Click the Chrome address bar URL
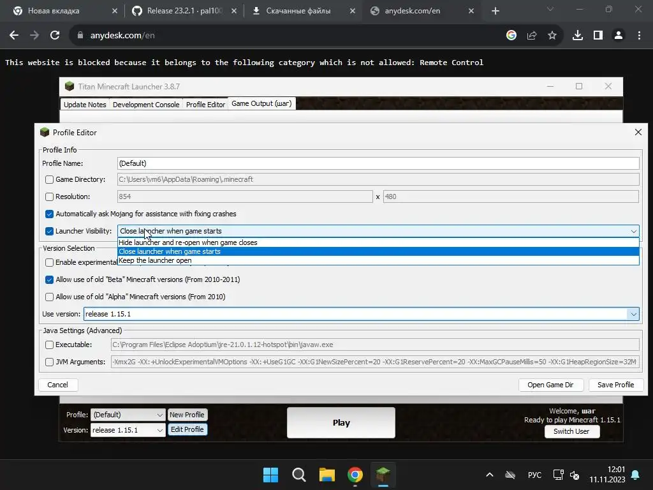This screenshot has height=490, width=653. pos(122,36)
